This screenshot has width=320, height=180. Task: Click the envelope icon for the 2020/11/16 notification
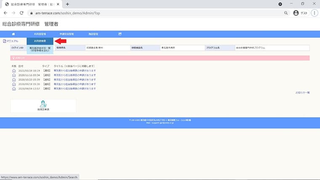pyautogui.click(x=13, y=75)
